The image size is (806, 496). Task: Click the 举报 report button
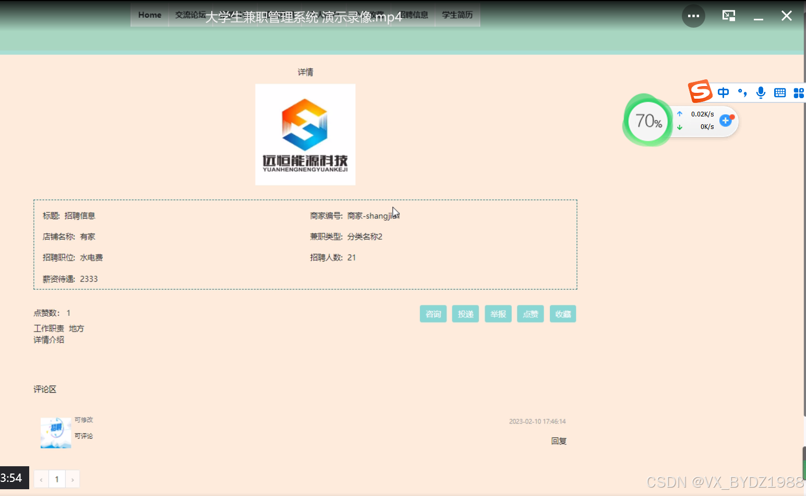498,314
